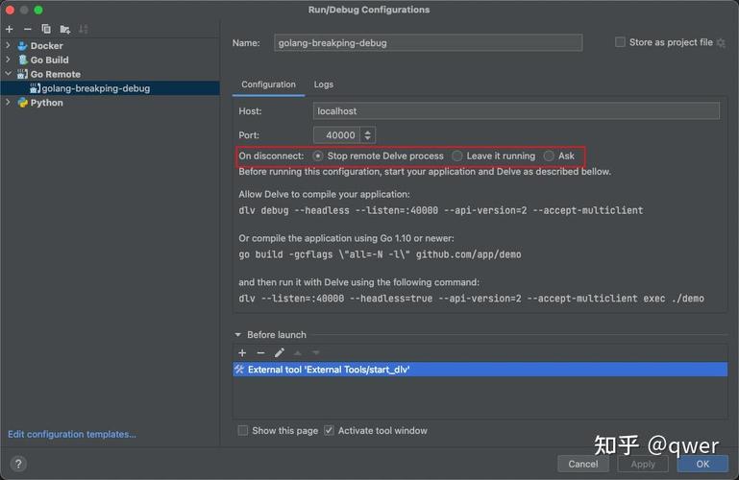Click the go build -gcflags command text
The width and height of the screenshot is (739, 480).
(x=380, y=254)
